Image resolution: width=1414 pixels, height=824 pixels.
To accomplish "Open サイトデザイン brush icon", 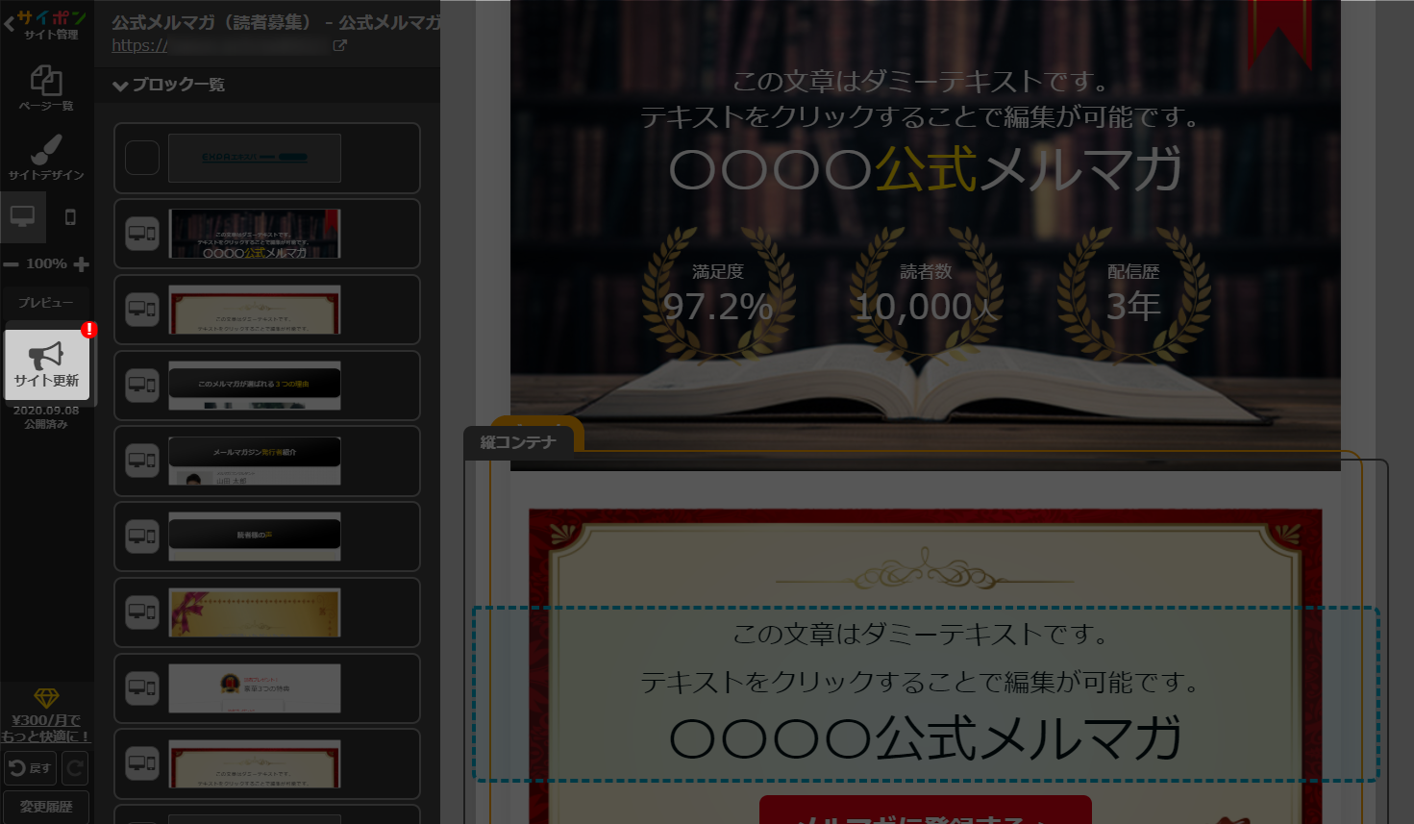I will coord(46,157).
